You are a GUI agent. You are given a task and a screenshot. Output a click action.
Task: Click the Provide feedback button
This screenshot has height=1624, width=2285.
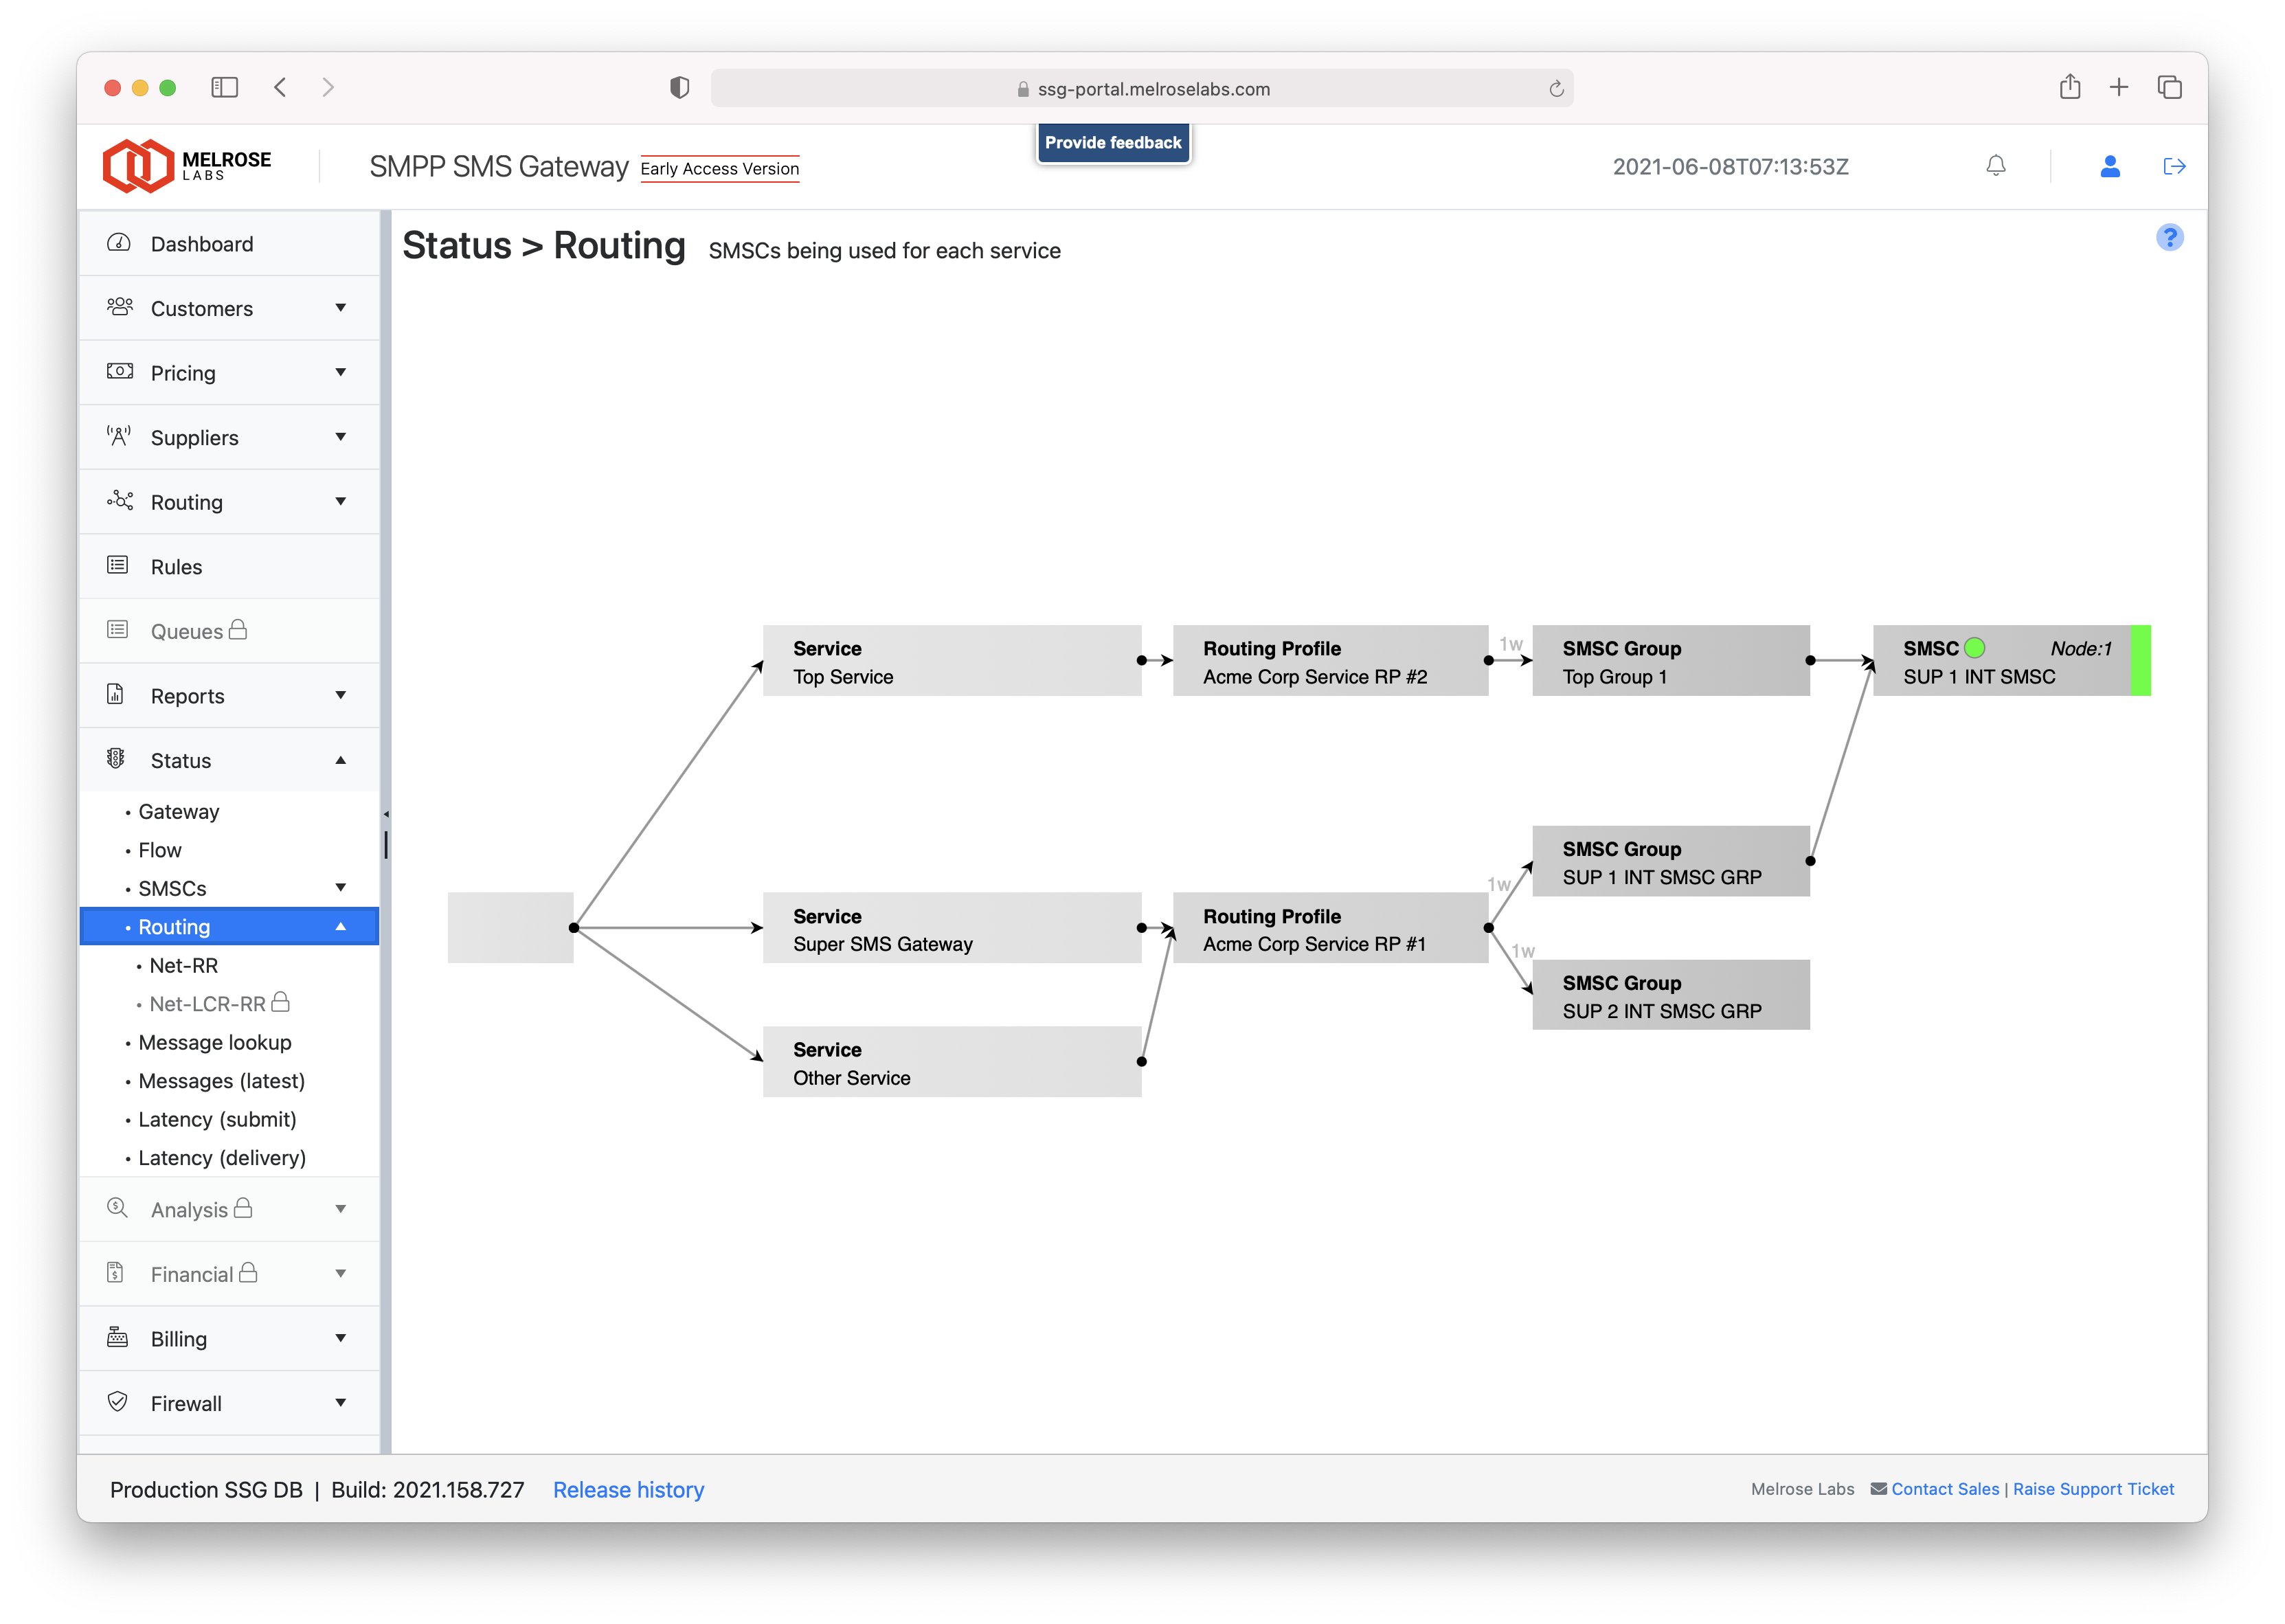pyautogui.click(x=1113, y=143)
